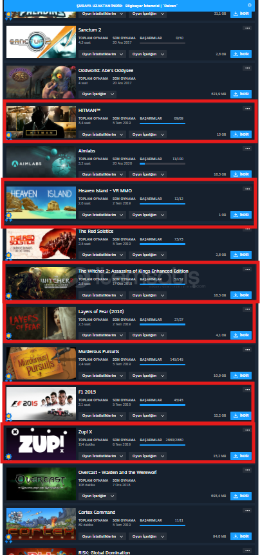Open Oyun İstatistiklerim dropdown for Murderous Pursuits

coord(102,376)
